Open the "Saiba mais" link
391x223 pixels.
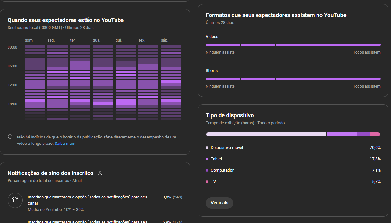click(65, 144)
